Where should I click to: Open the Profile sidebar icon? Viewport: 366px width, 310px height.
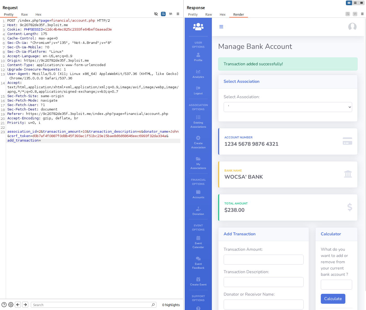[x=198, y=55]
